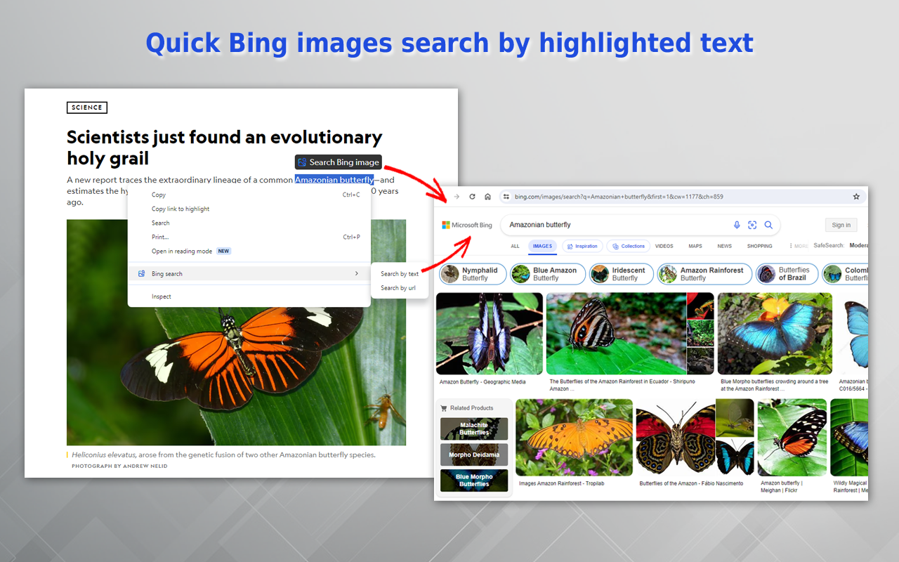Bookmark this page with the star
The width and height of the screenshot is (899, 562).
(x=856, y=197)
